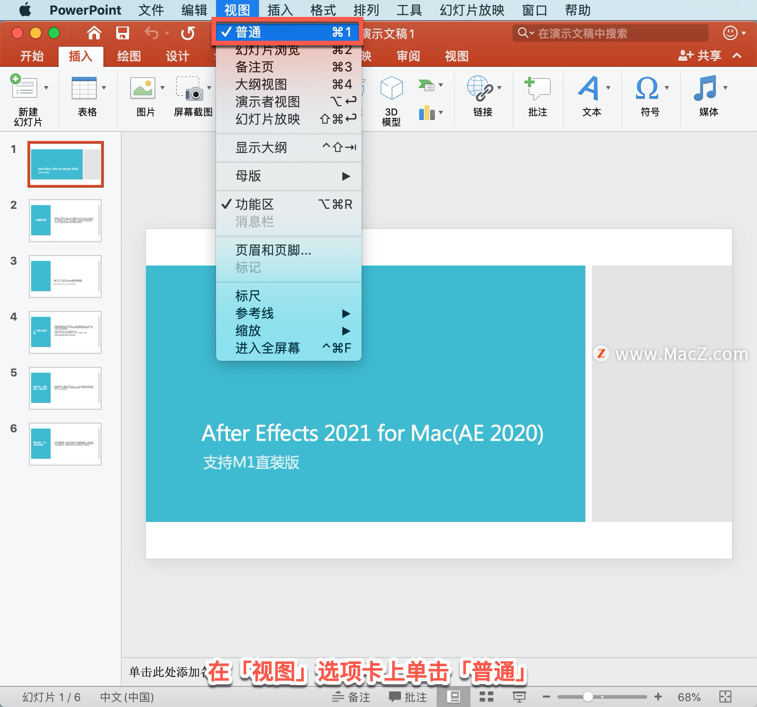Image resolution: width=757 pixels, height=707 pixels.
Task: Click the 备注 notes status bar button
Action: point(351,697)
